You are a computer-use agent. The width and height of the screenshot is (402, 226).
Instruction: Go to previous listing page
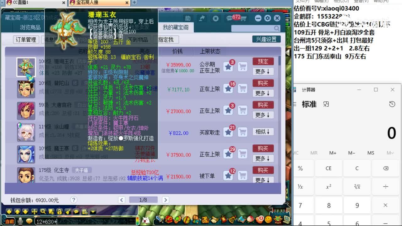coord(122,200)
